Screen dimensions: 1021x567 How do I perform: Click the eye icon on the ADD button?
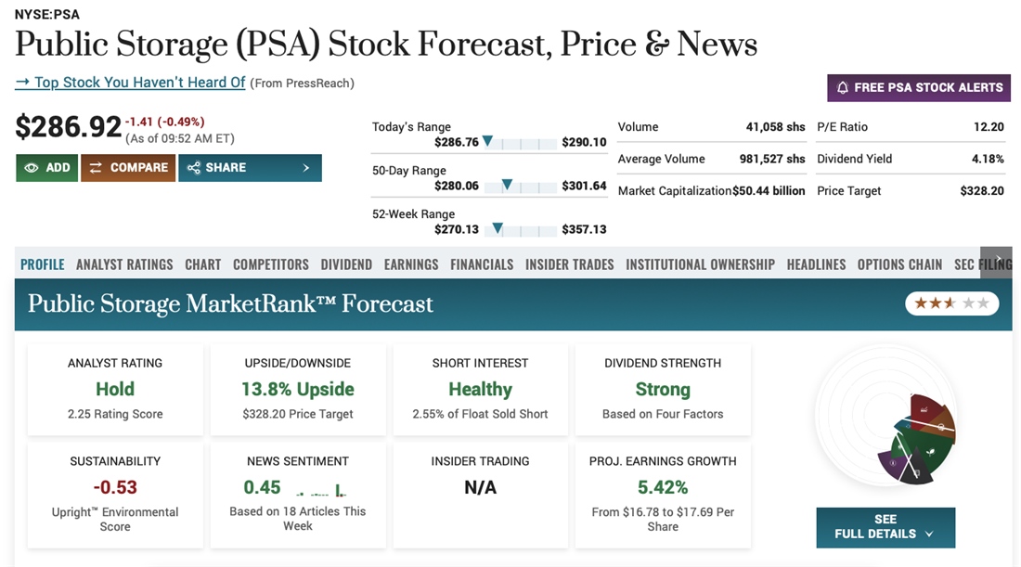tap(32, 168)
